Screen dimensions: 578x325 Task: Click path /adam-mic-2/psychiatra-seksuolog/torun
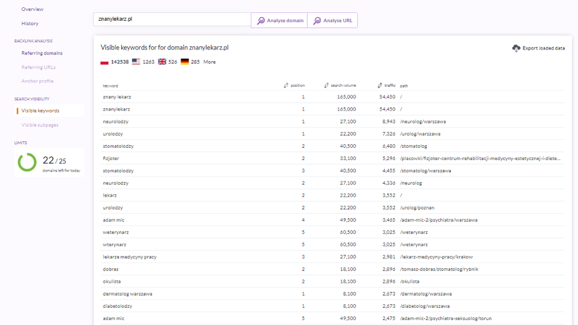point(446,318)
